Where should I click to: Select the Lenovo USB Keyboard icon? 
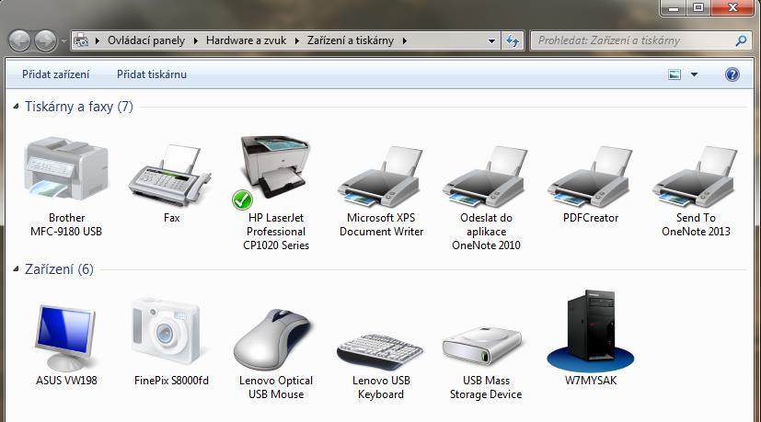tap(380, 351)
